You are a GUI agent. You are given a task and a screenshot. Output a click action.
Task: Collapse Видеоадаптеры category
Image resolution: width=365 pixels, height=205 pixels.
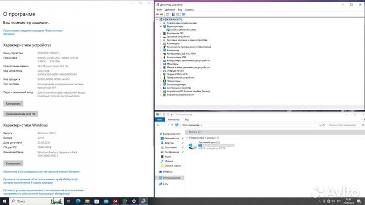tap(161, 26)
